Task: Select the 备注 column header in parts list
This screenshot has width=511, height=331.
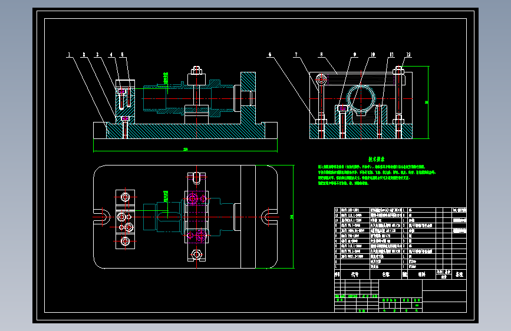Action: 459,274
